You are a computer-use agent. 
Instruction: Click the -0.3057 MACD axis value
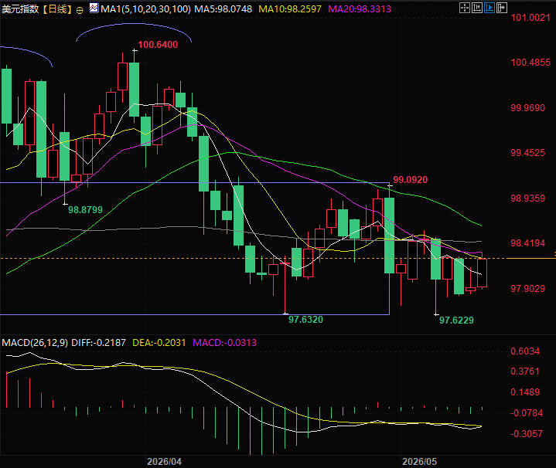click(x=527, y=434)
